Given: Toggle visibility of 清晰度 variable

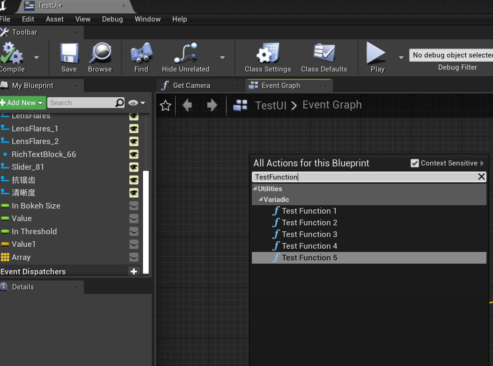Looking at the screenshot, I should 133,193.
